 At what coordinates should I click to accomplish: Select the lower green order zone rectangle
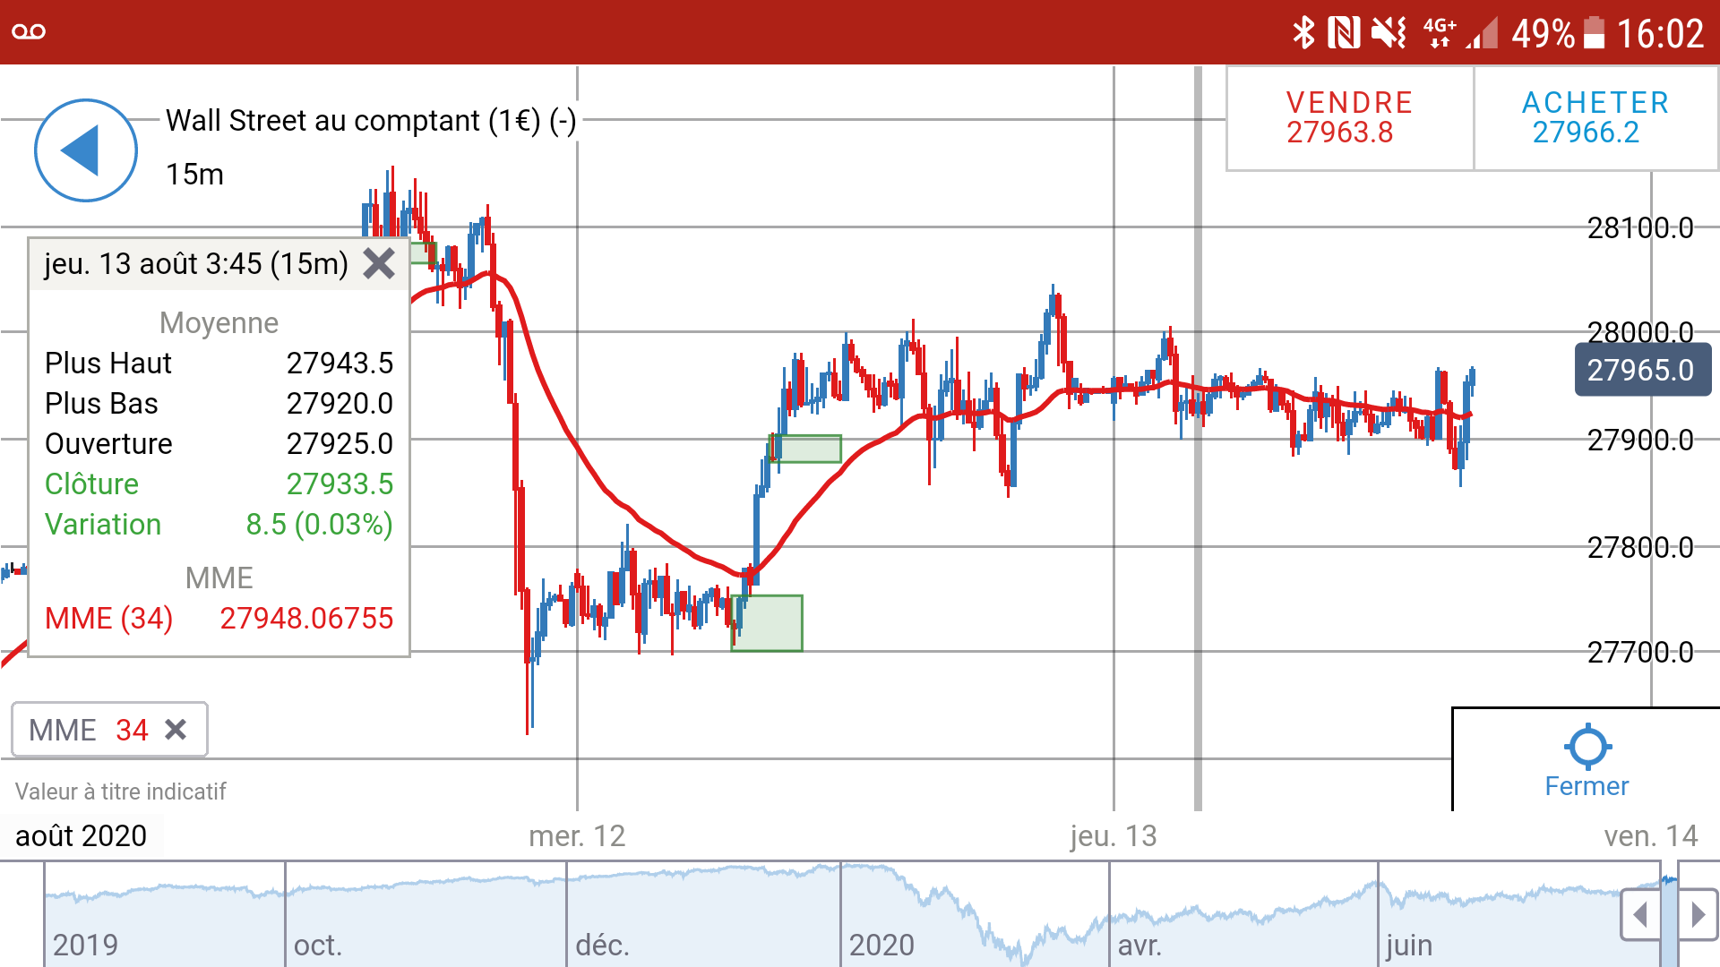(769, 622)
